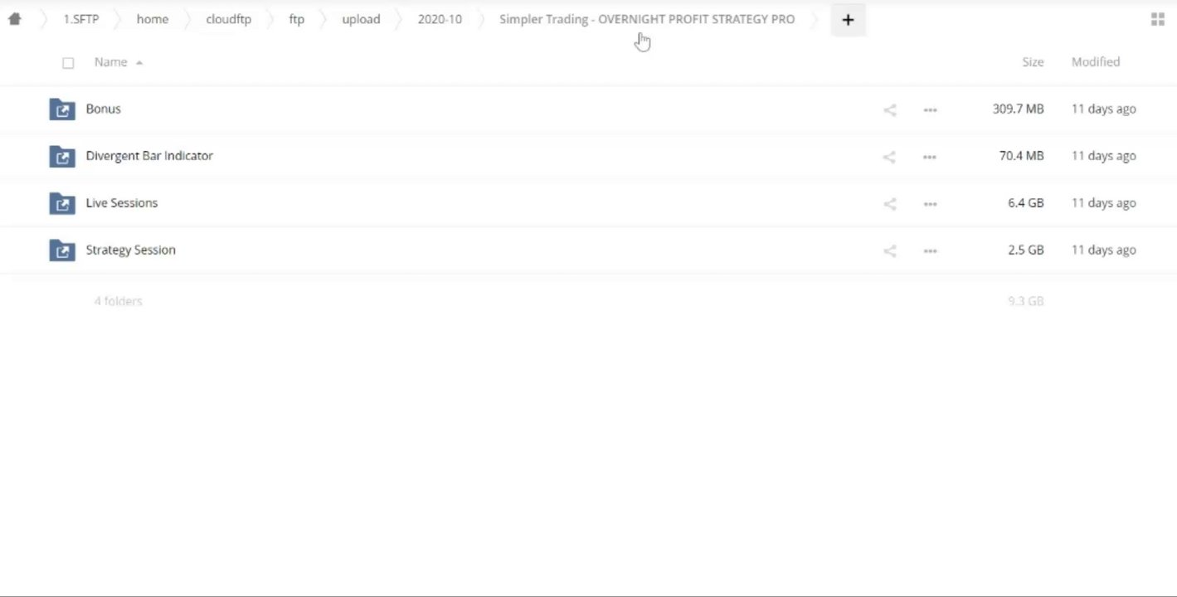
Task: Share the Strategy Session folder
Action: pos(889,250)
